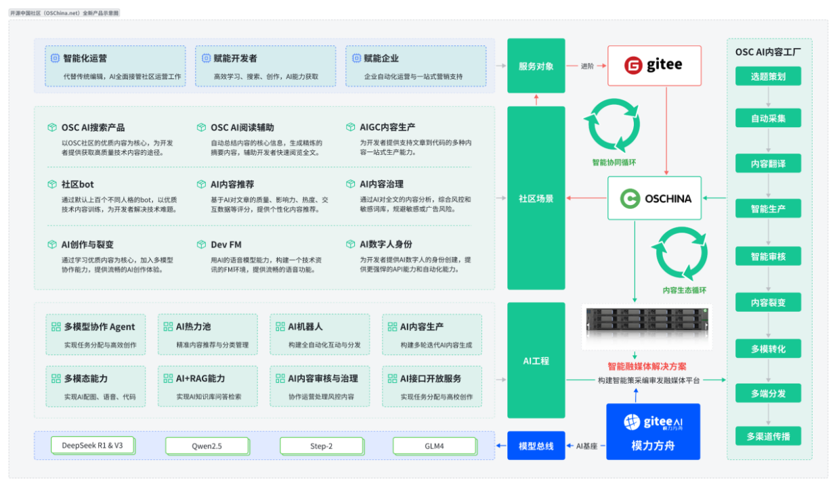Click the 选题策划 step
Viewport: 837px width, 487px height.
(x=768, y=76)
